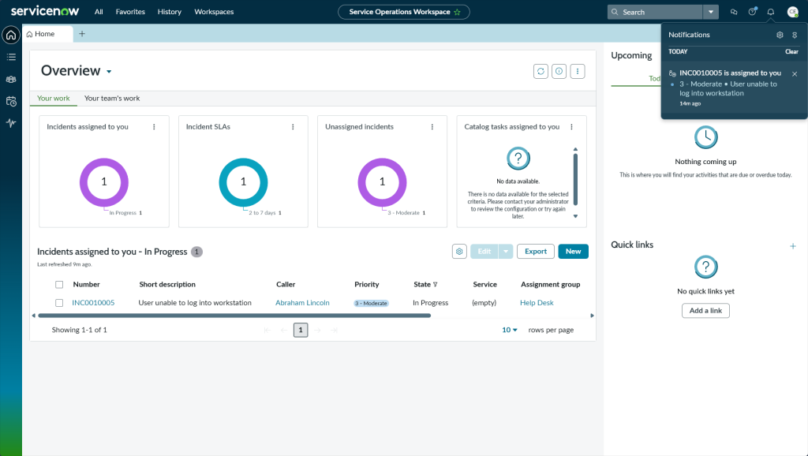The height and width of the screenshot is (456, 808).
Task: Open the List view sidebar icon
Action: 11,57
